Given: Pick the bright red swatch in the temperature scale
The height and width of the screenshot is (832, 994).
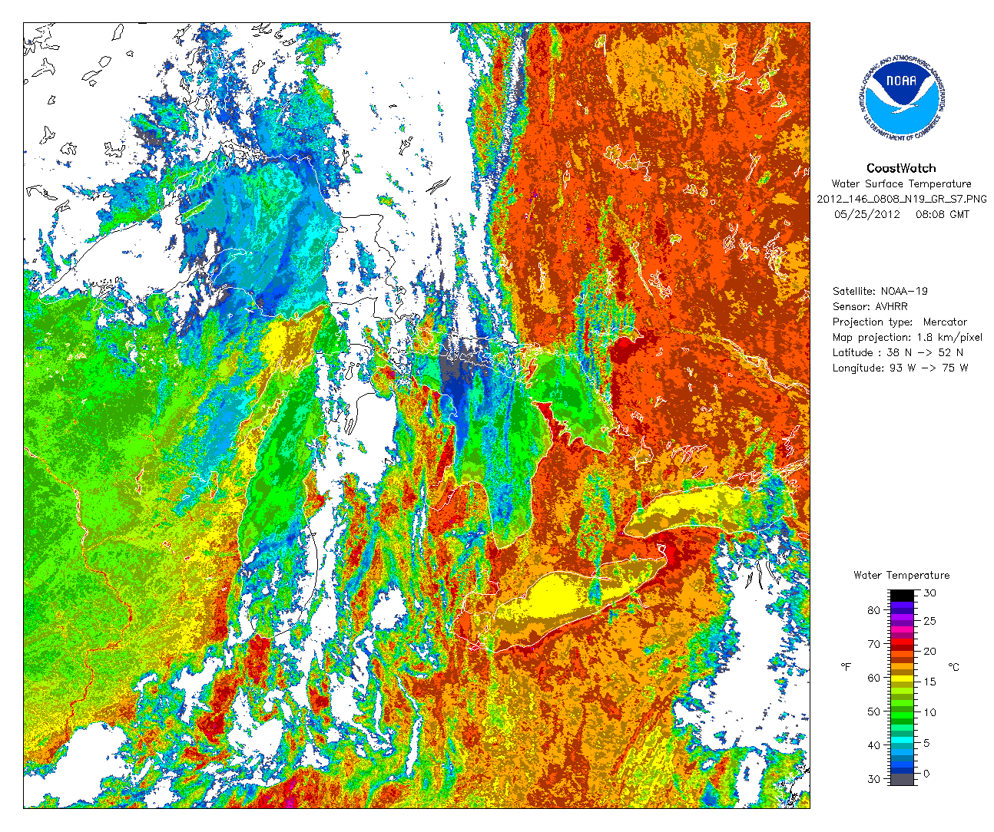Looking at the screenshot, I should [902, 642].
